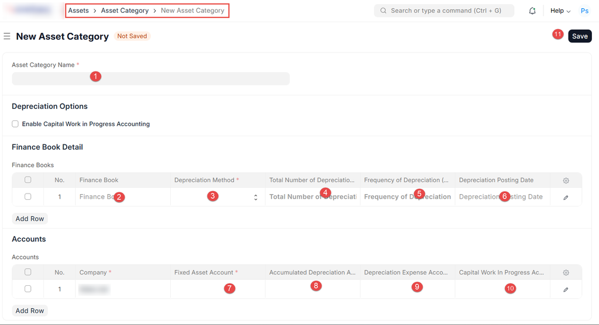Viewport: 599px width, 325px height.
Task: Click the Asset Category Name field
Action: point(150,78)
